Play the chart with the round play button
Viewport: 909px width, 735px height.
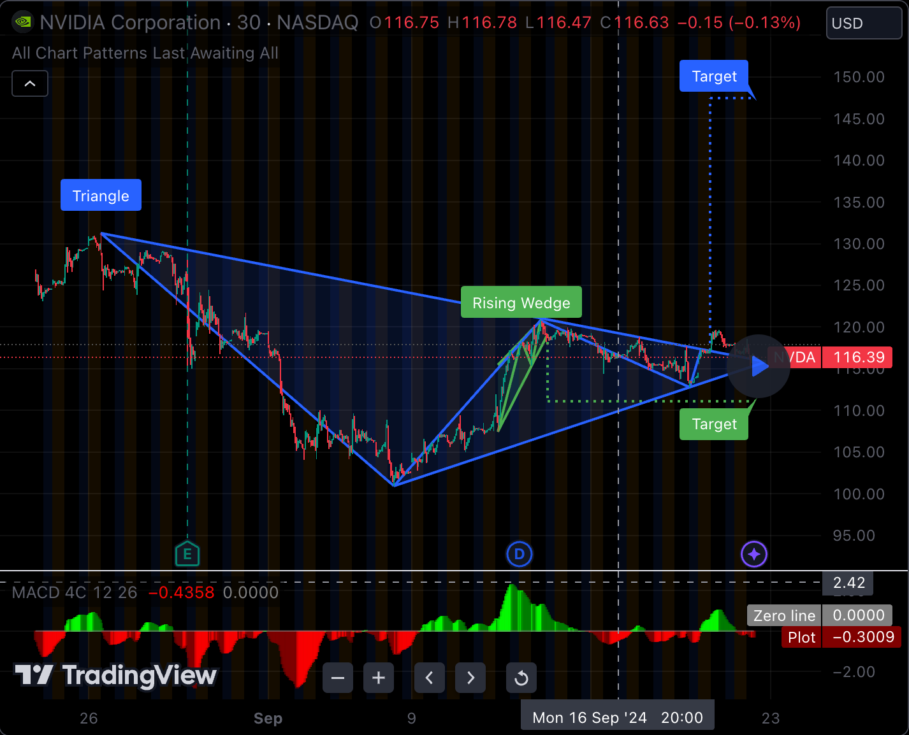(759, 366)
